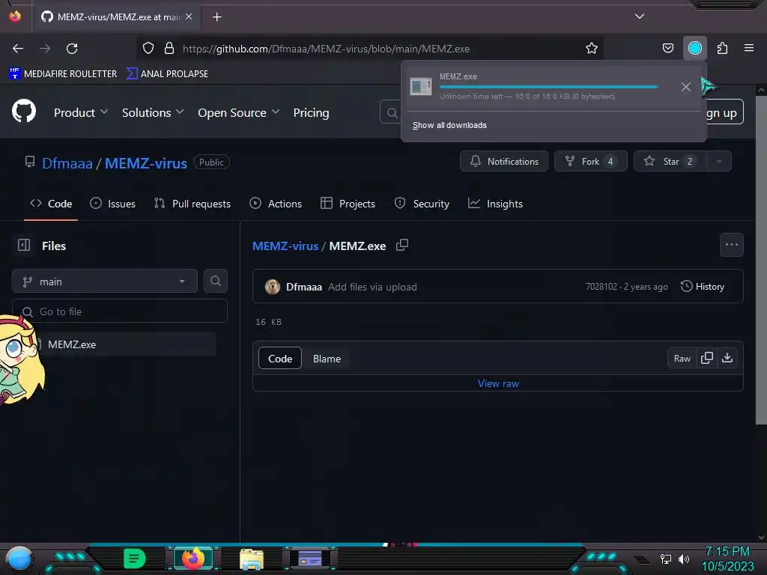The width and height of the screenshot is (767, 575).
Task: Open the Actions tab
Action: point(276,204)
